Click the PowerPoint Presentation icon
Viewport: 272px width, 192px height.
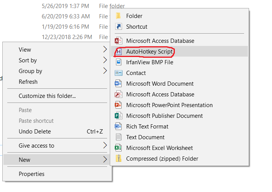[119, 105]
